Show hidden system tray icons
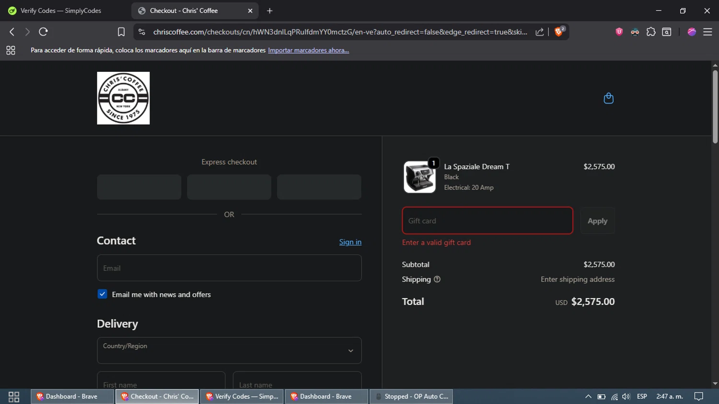Viewport: 719px width, 404px height. (x=588, y=396)
